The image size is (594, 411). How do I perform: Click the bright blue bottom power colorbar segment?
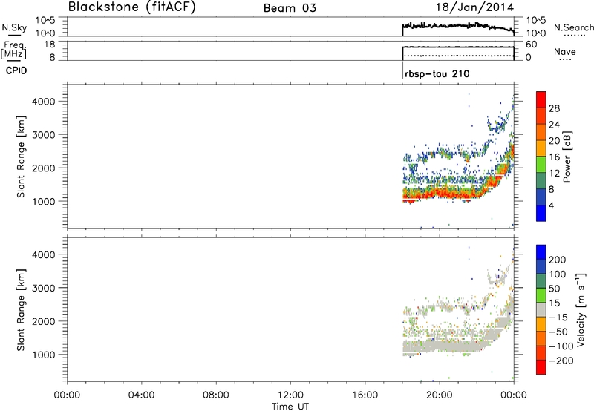(x=541, y=213)
